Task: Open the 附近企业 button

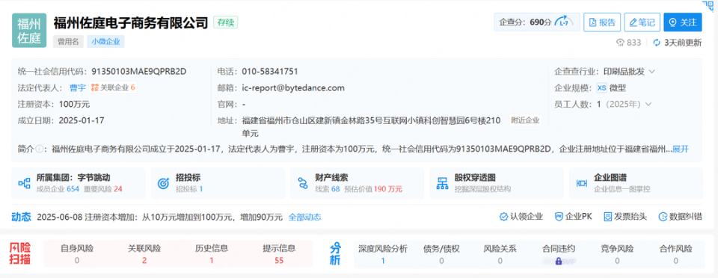Action: coord(525,121)
